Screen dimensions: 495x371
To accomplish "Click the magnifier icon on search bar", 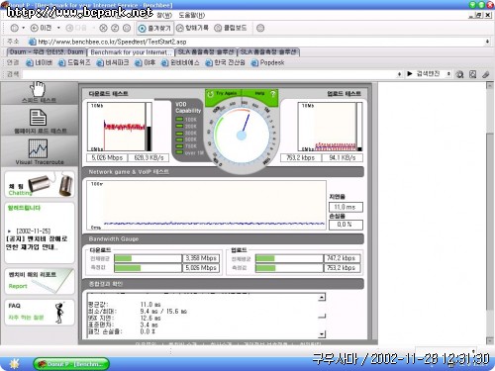I will (459, 74).
